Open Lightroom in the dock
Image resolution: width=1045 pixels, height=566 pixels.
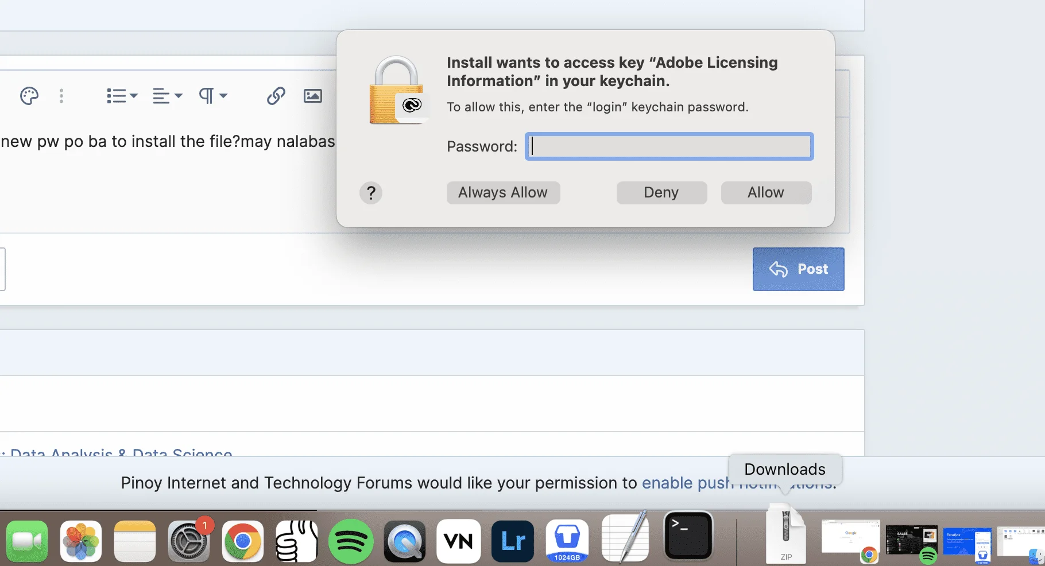point(513,541)
